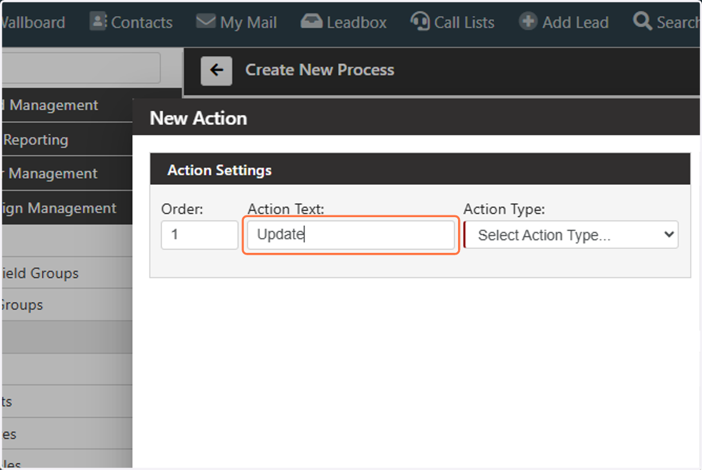
Task: Go to Call Lists
Action: [x=452, y=23]
